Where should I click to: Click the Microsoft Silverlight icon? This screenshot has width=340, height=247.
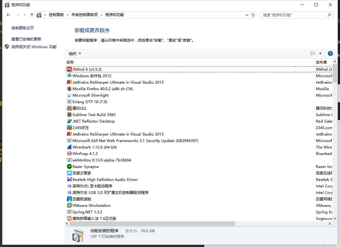(x=69, y=95)
